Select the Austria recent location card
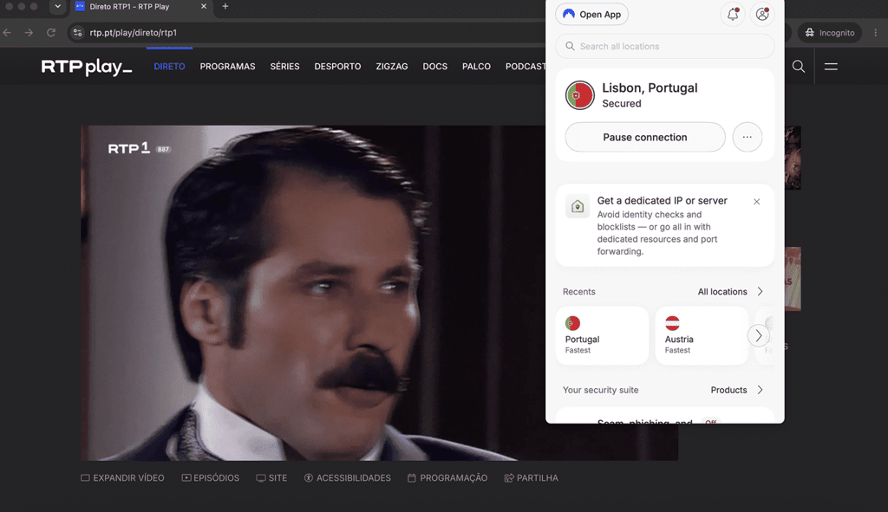This screenshot has height=512, width=888. pyautogui.click(x=702, y=335)
